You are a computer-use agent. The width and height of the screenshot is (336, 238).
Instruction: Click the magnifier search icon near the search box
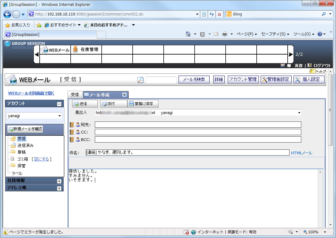[140, 80]
